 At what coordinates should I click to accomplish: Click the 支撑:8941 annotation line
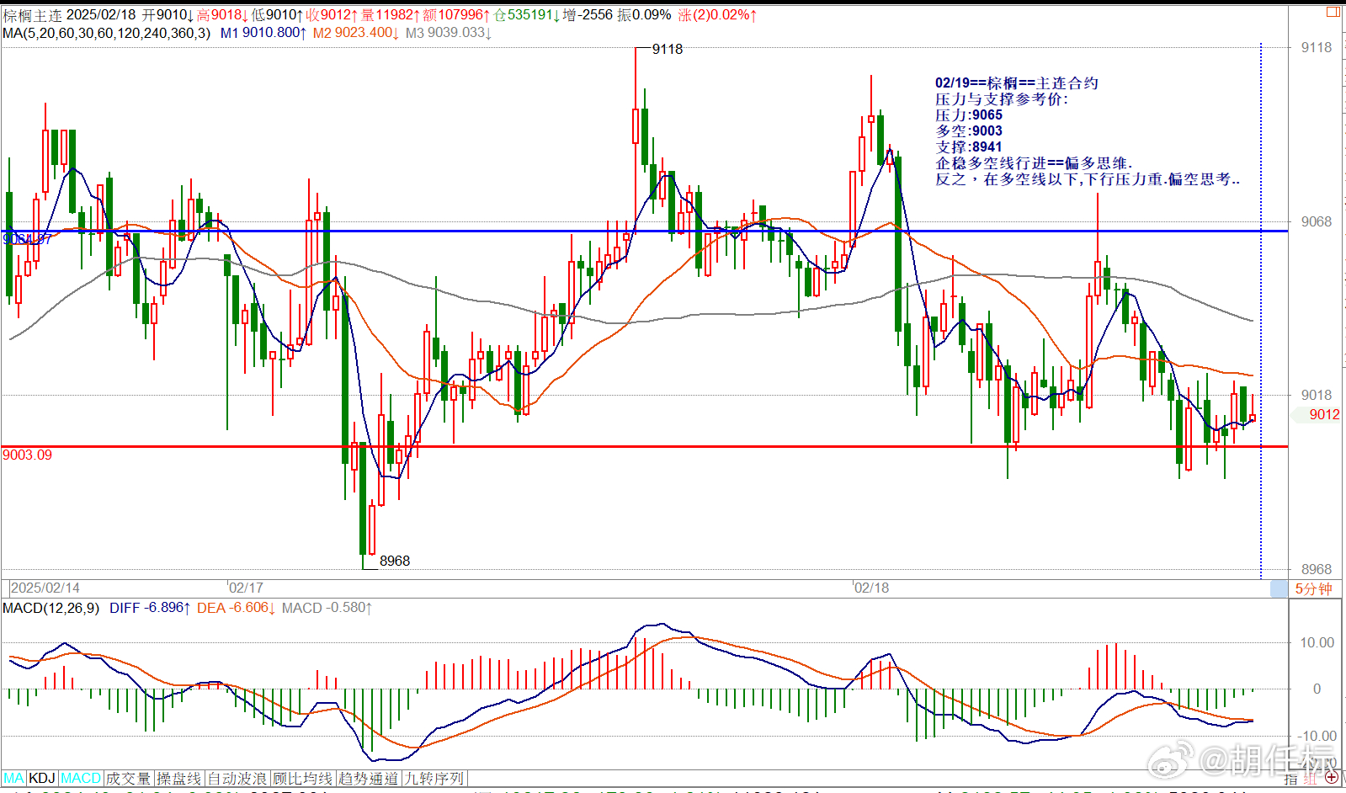(969, 147)
